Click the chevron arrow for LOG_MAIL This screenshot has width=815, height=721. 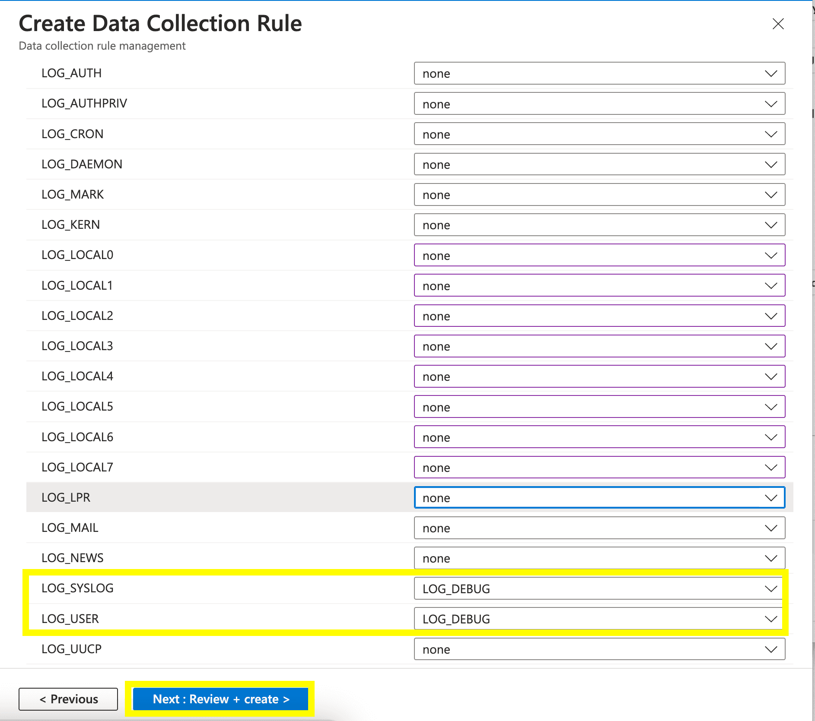(771, 528)
